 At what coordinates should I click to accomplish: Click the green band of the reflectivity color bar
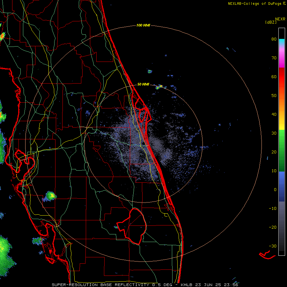[282, 151]
